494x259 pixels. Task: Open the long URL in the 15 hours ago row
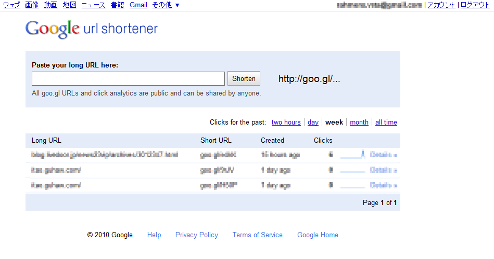pyautogui.click(x=105, y=155)
